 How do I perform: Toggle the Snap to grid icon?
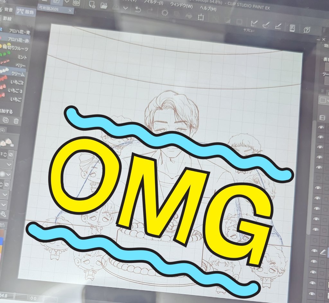278,26
